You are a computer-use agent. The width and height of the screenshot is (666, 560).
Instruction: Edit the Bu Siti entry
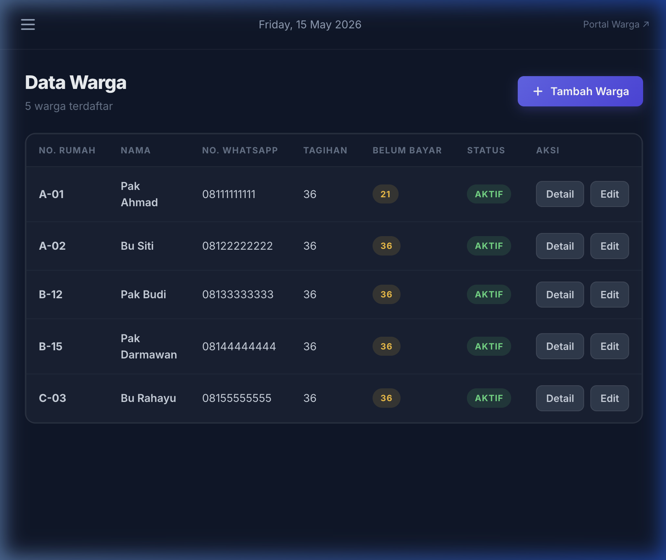tap(609, 246)
